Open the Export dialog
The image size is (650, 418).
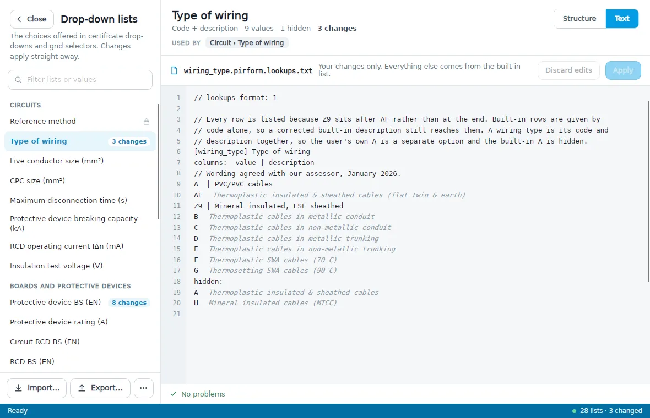tap(100, 388)
